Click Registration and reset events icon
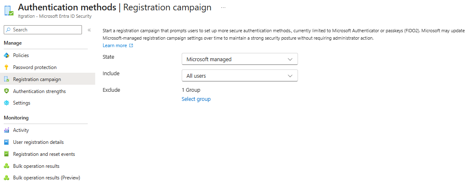Viewport: 471px width, 186px height. (7, 154)
